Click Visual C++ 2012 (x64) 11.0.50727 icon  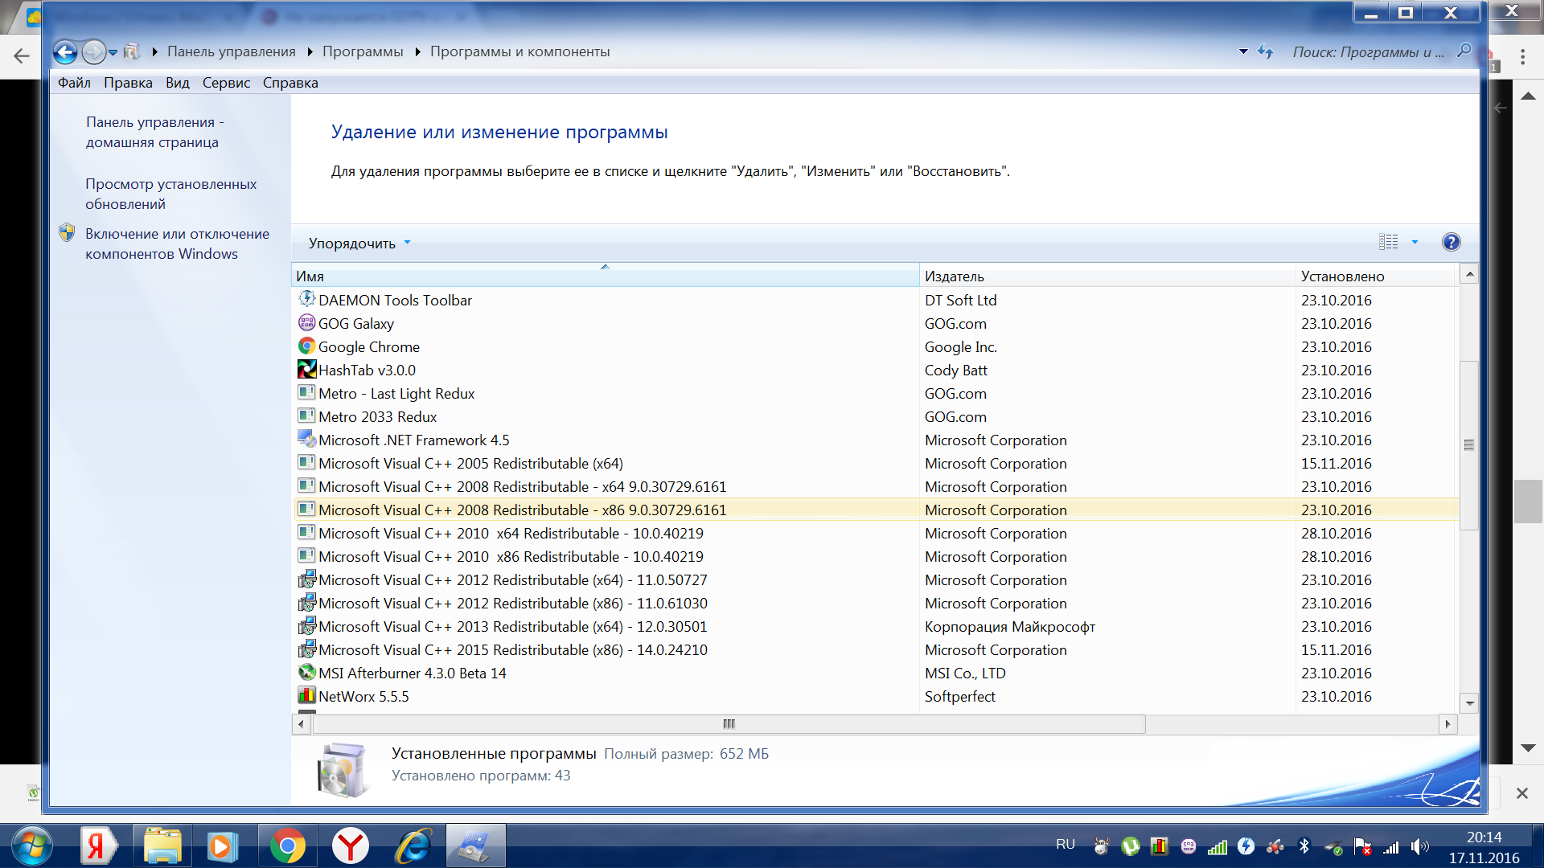tap(306, 579)
